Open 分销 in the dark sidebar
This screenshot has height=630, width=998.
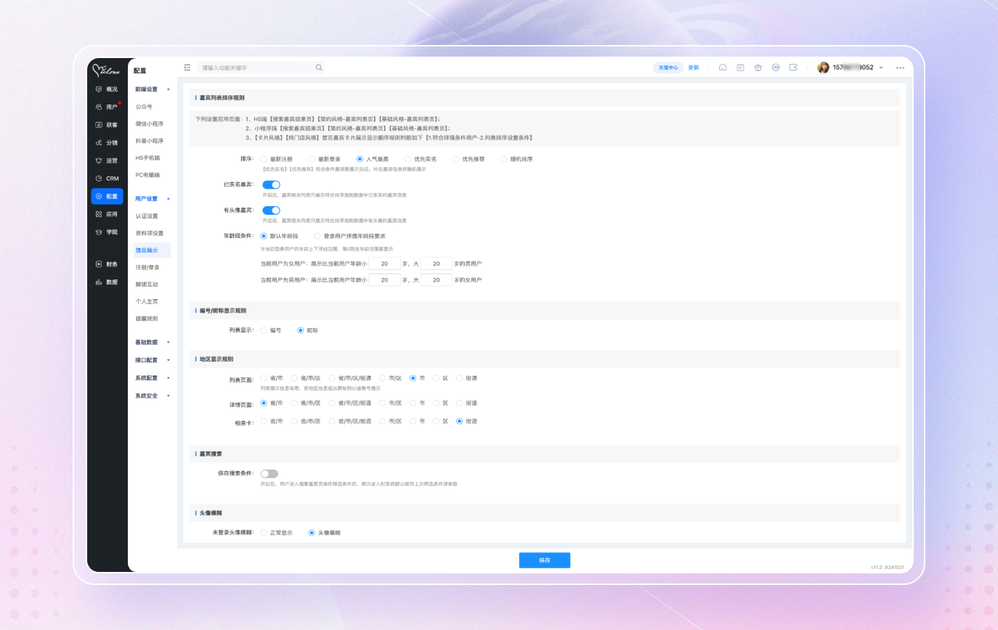coord(107,143)
